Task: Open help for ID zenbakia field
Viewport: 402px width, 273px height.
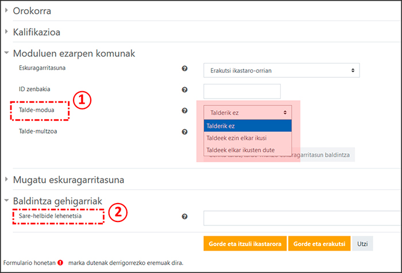Action: [x=185, y=90]
